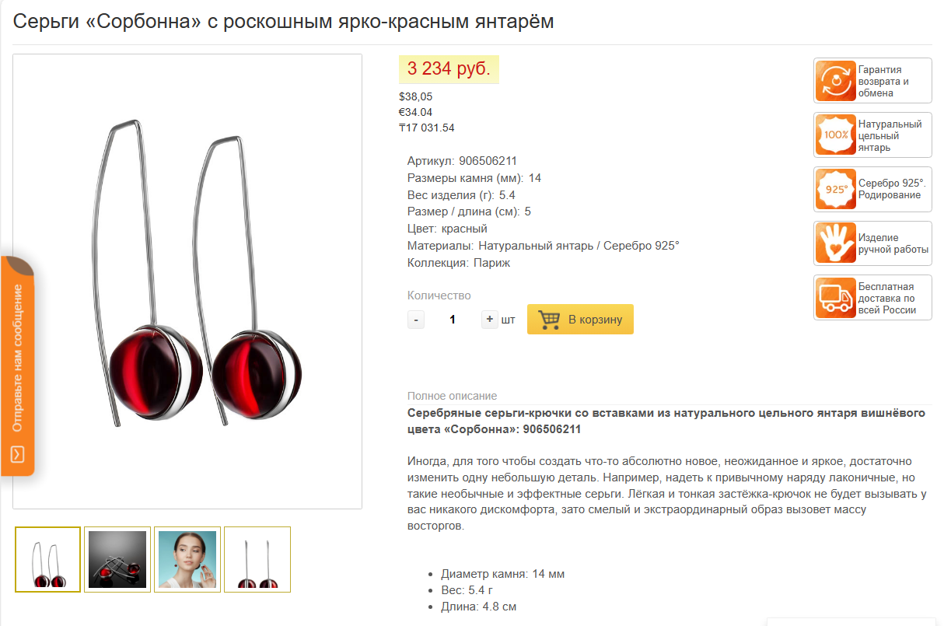Select the first earrings thumbnail
The height and width of the screenshot is (626, 944).
click(48, 560)
